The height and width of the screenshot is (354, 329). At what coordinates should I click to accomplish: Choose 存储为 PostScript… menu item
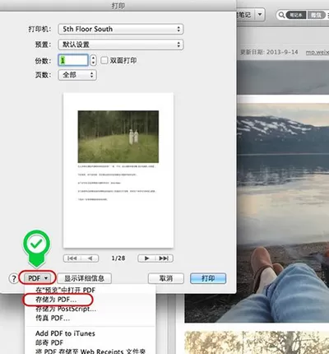pyautogui.click(x=90, y=309)
